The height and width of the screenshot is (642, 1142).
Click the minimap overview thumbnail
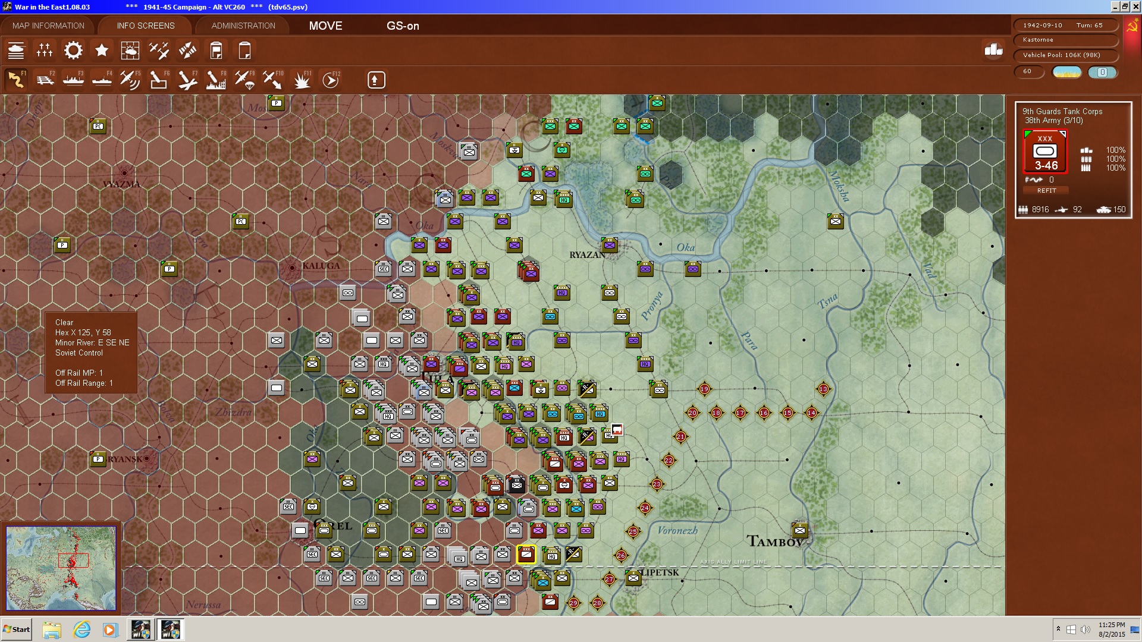(x=61, y=568)
